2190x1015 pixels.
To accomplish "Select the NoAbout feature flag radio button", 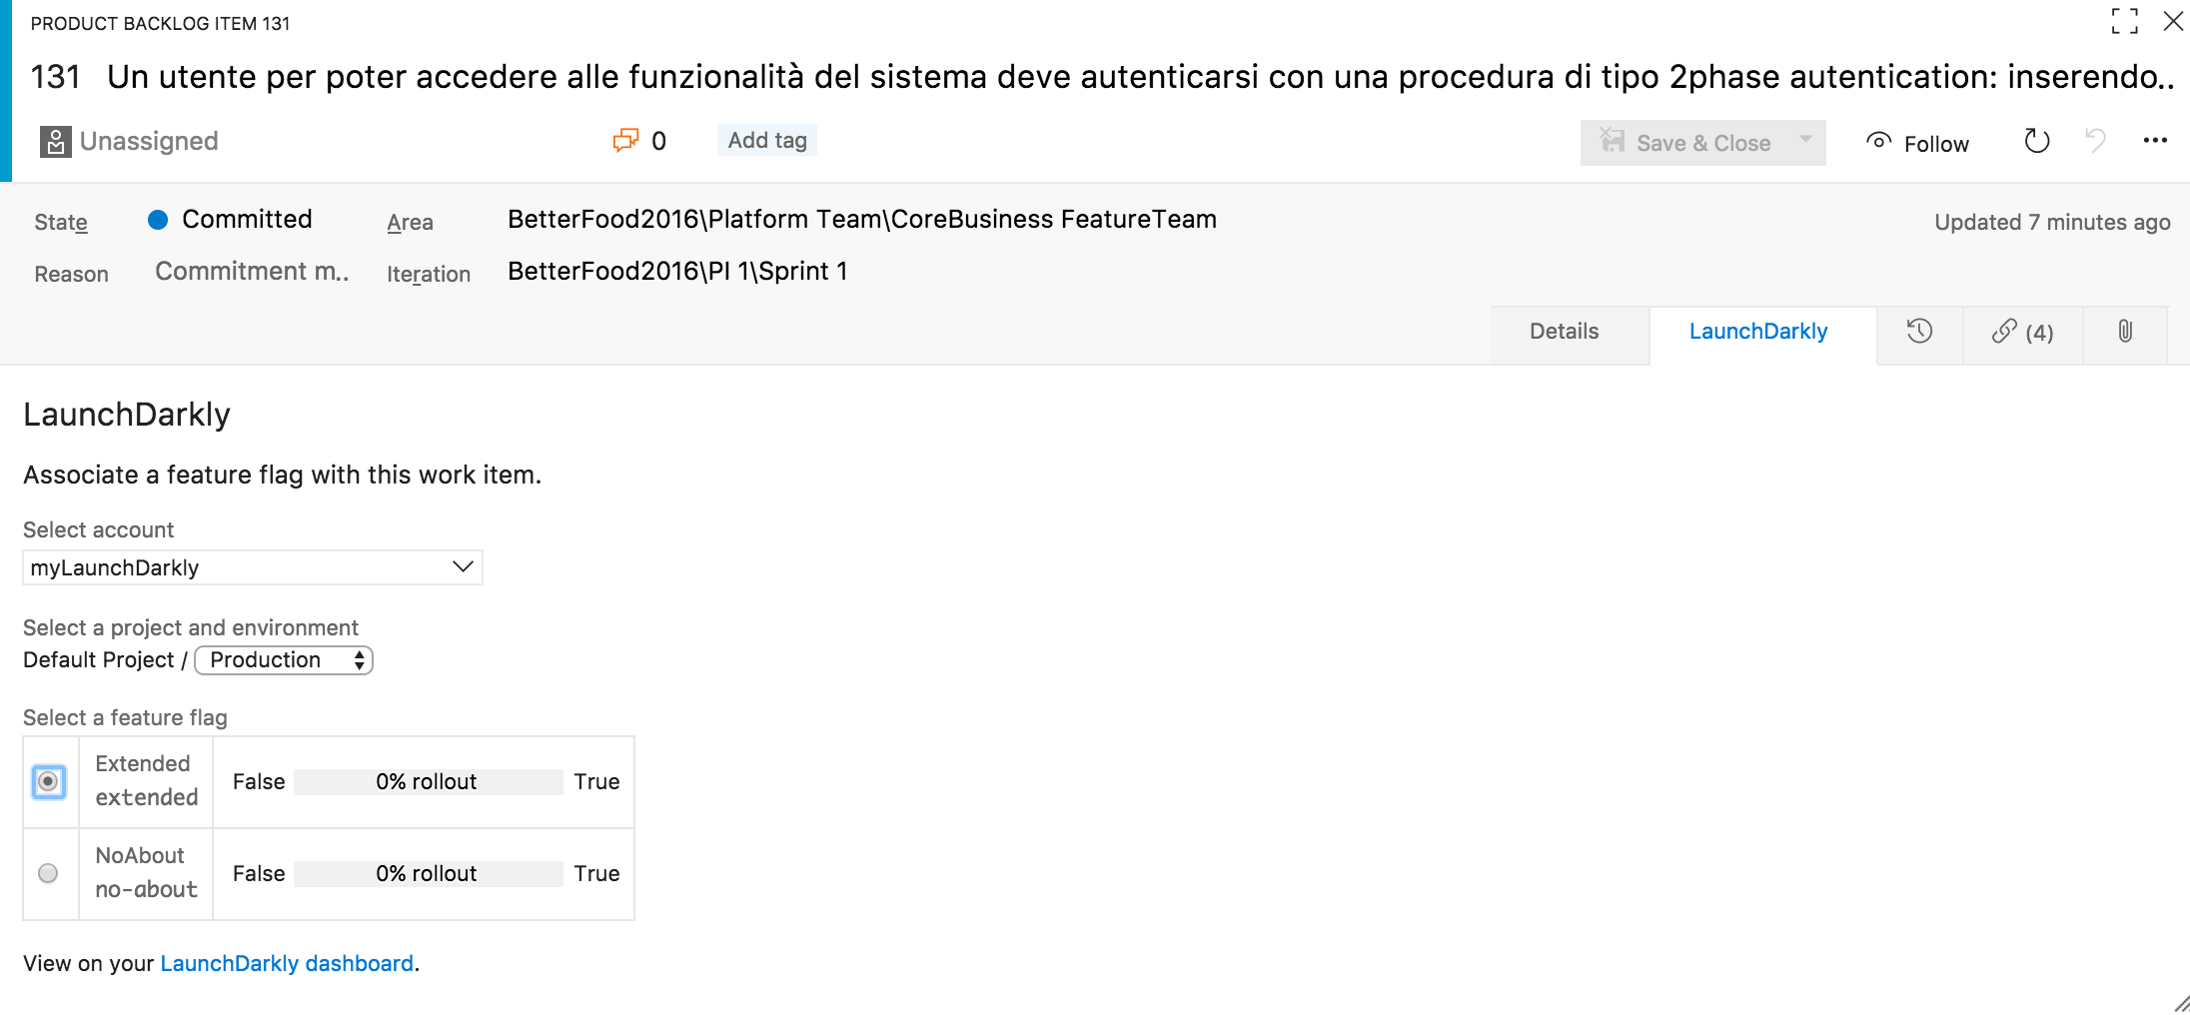I will [48, 873].
